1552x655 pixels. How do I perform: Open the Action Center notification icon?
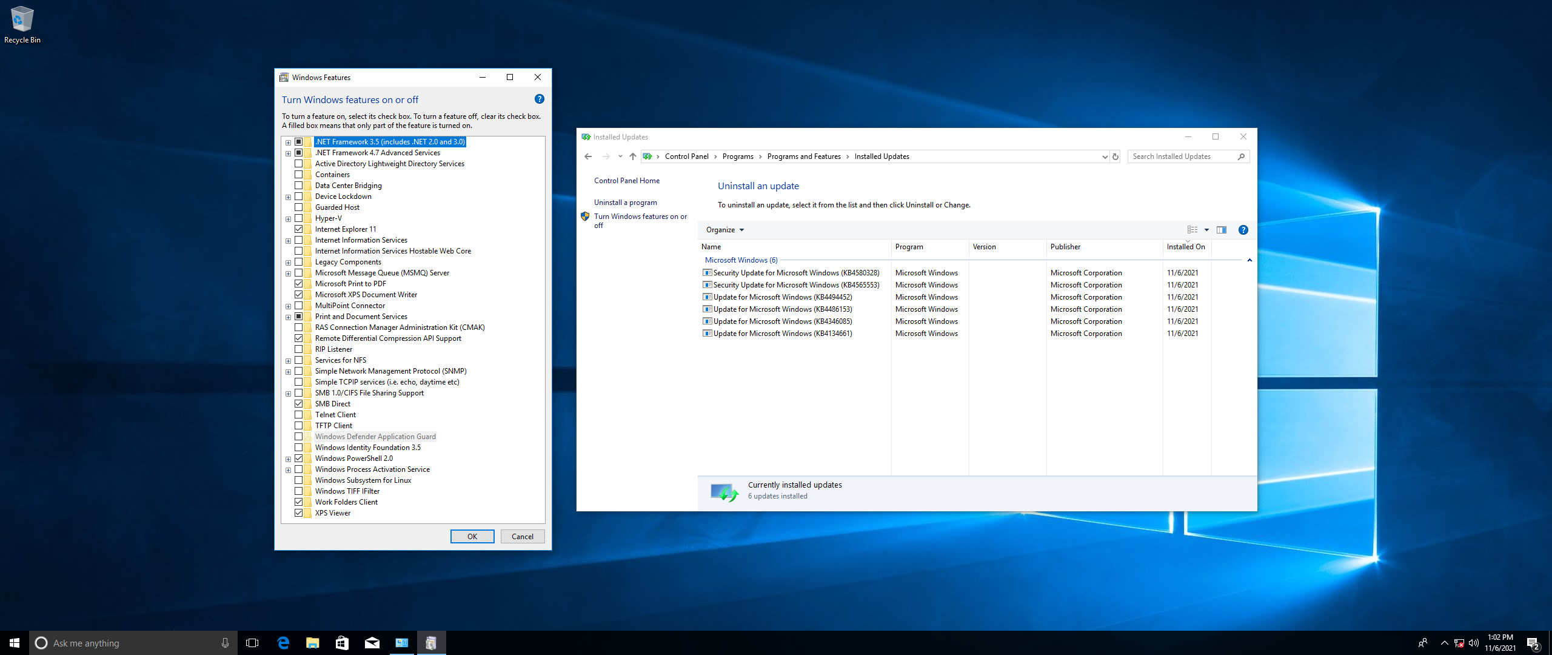[1533, 643]
